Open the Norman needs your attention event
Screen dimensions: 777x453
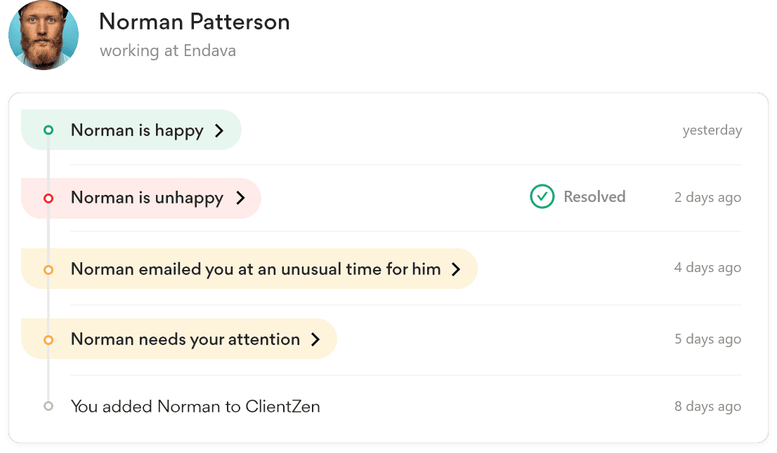[185, 340]
